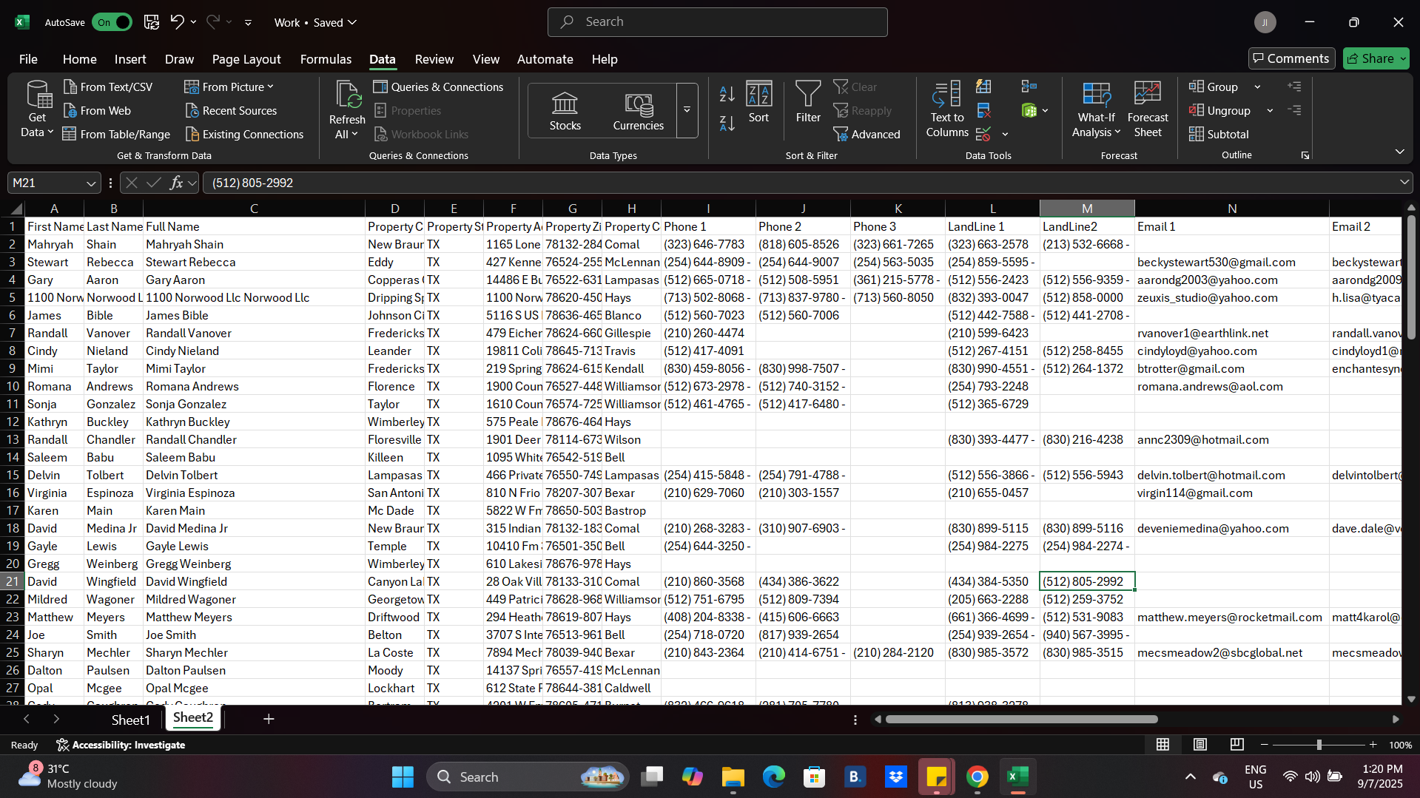
Task: Open Windows Start menu
Action: [x=403, y=777]
